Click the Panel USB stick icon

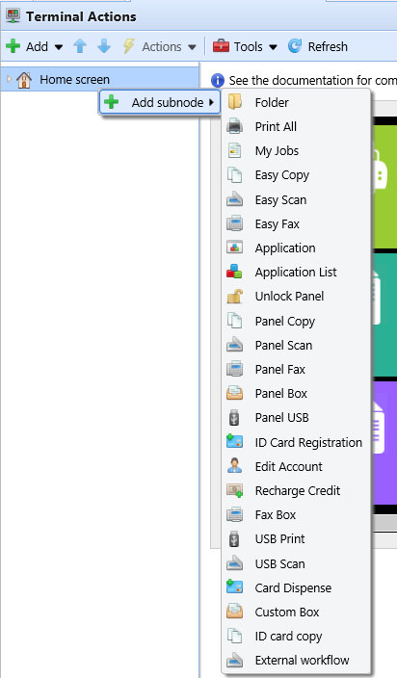tap(235, 418)
